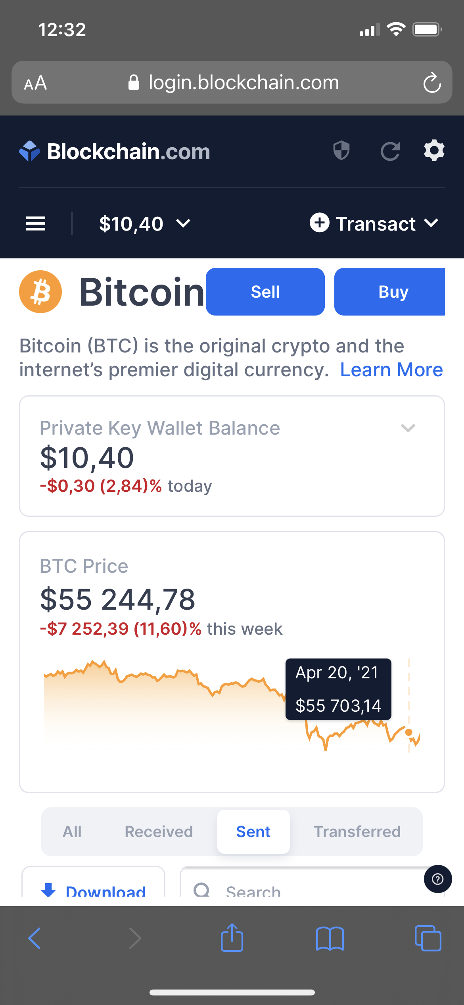Follow the Learn More link
Image resolution: width=464 pixels, height=1005 pixels.
pyautogui.click(x=391, y=370)
